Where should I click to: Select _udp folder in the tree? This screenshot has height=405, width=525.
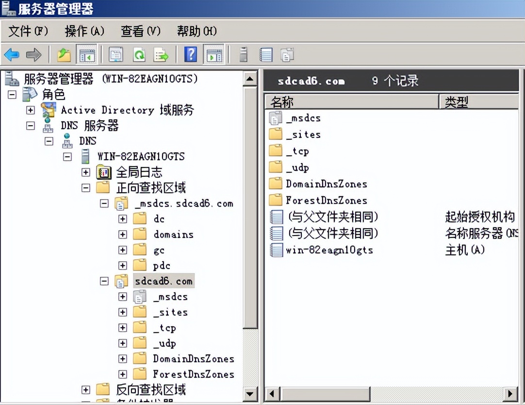(x=164, y=343)
